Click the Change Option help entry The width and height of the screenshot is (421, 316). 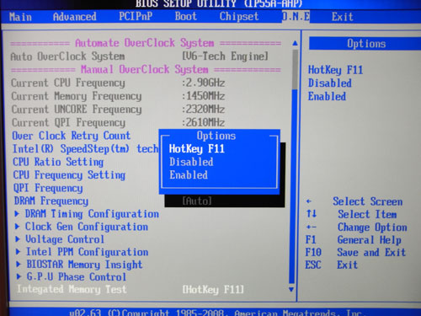(x=356, y=228)
